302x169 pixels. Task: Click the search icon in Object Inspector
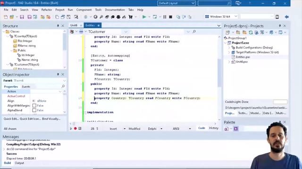(63, 86)
